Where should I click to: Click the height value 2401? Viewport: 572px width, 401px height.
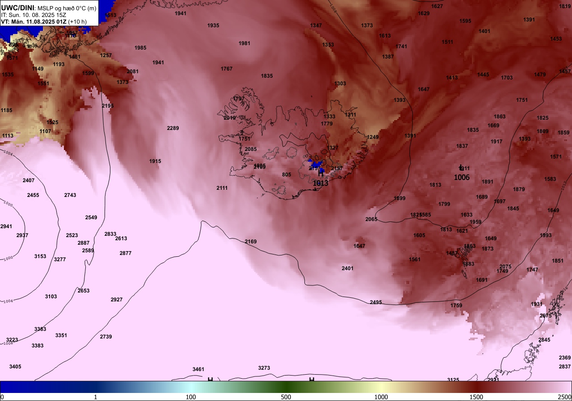point(347,268)
